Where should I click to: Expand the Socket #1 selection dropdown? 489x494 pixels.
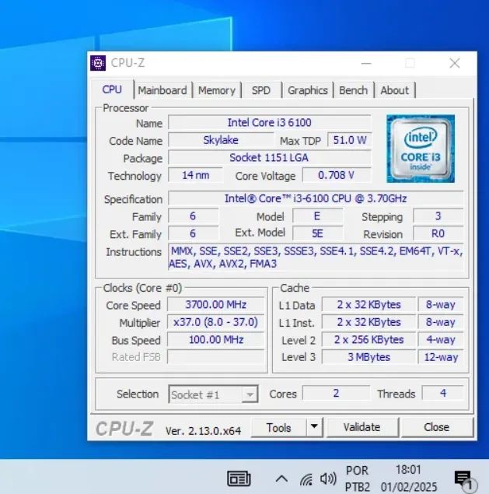250,394
